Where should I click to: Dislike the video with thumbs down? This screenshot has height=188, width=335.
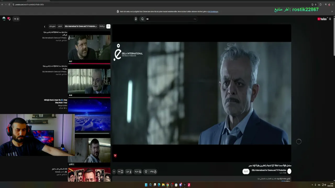pyautogui.click(x=146, y=172)
